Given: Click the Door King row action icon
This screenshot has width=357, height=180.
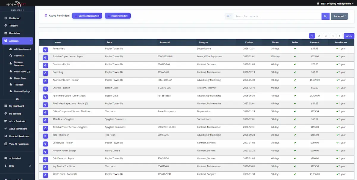Looking at the screenshot, I should pyautogui.click(x=45, y=73).
